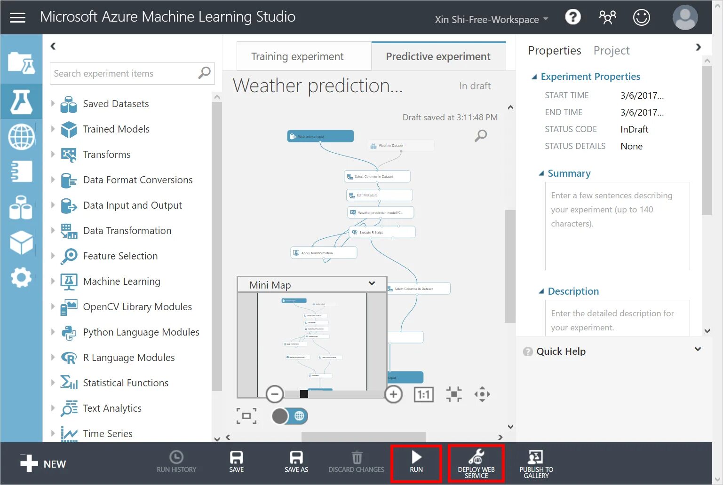The height and width of the screenshot is (485, 723).
Task: Click Publish to Gallery
Action: coord(536,464)
